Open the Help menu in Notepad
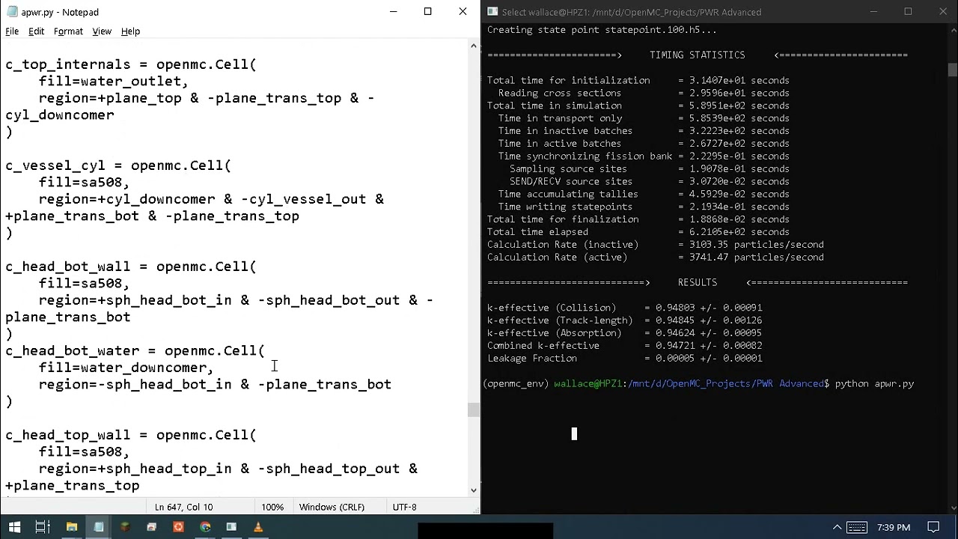This screenshot has width=958, height=539. [x=130, y=31]
